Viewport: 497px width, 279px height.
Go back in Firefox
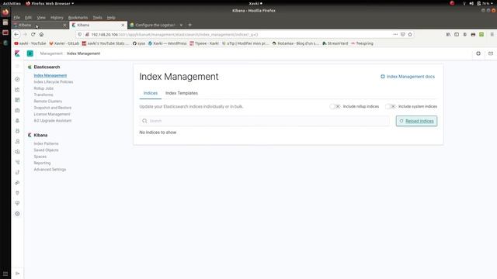point(16,34)
